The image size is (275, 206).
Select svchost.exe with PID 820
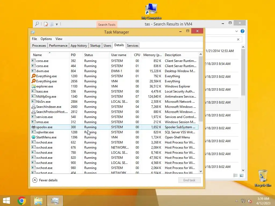[x=114, y=158]
